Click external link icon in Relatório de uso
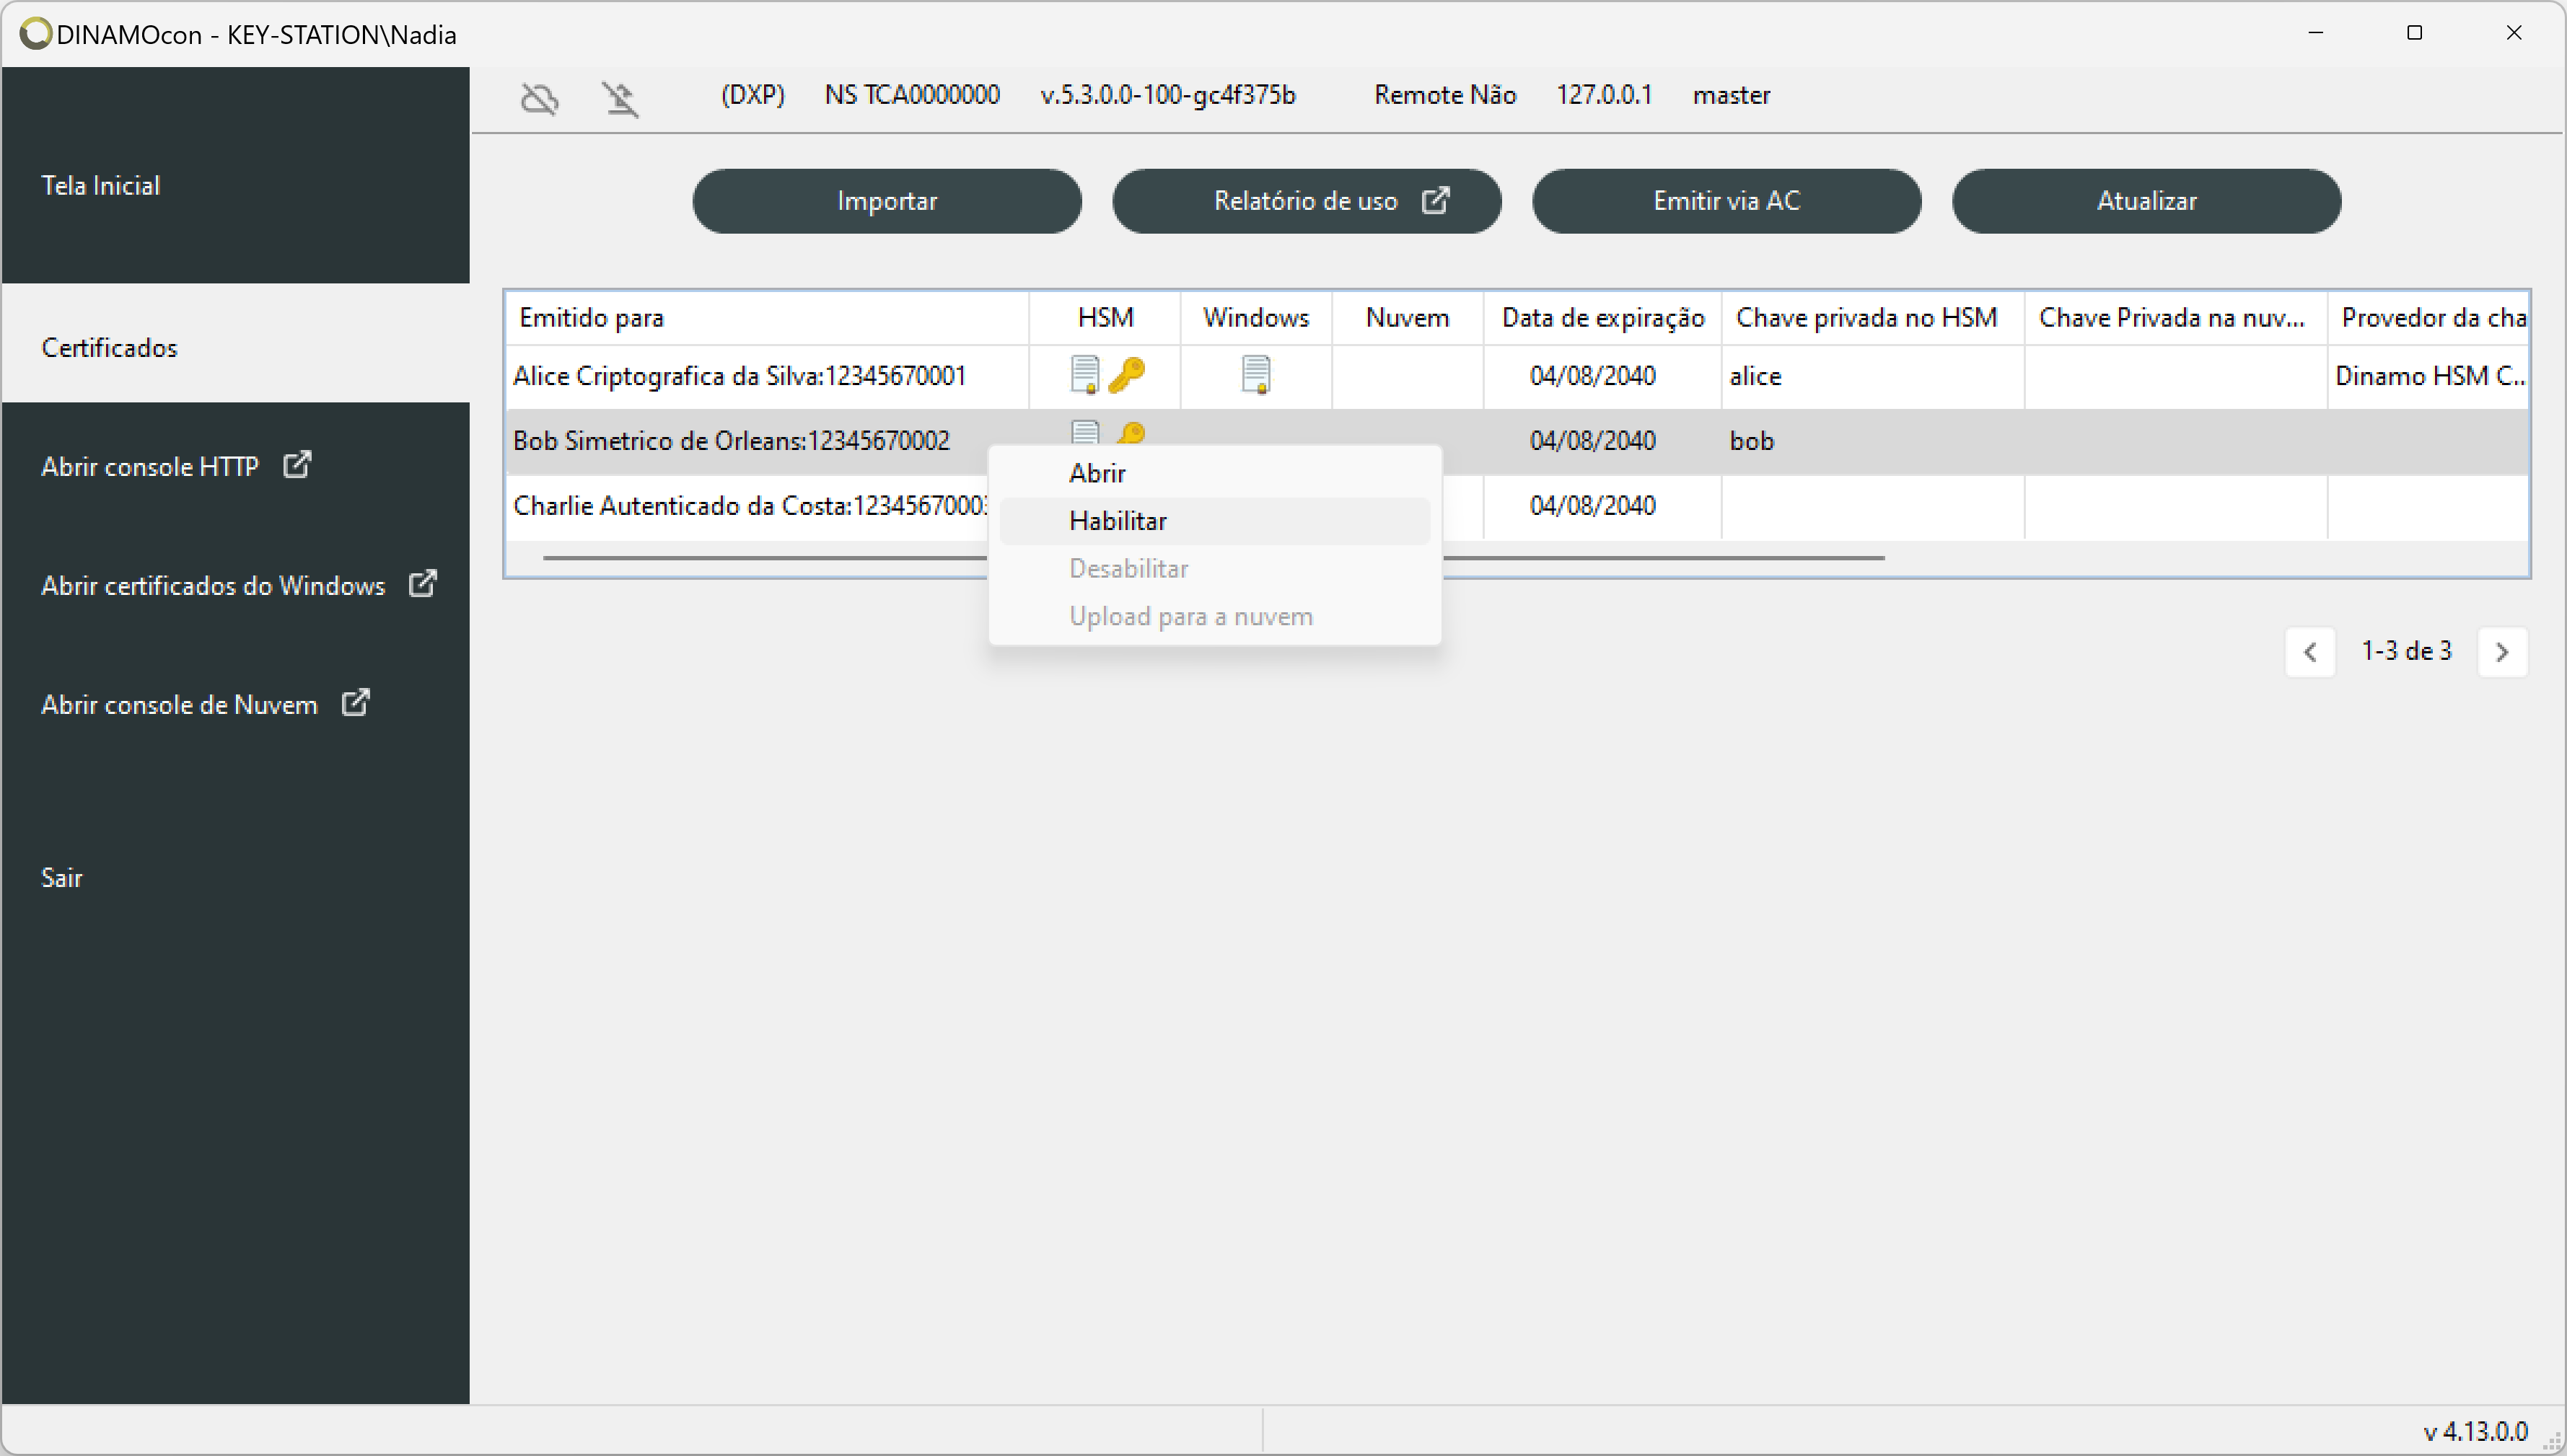This screenshot has width=2567, height=1456. click(x=1436, y=200)
